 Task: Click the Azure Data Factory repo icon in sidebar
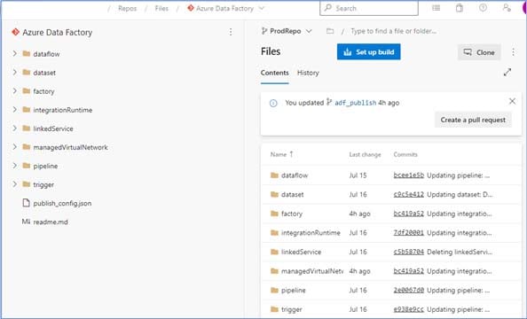15,32
